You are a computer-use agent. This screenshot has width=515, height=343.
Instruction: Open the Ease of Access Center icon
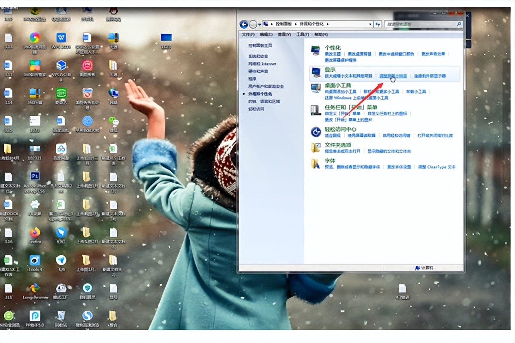(x=316, y=132)
